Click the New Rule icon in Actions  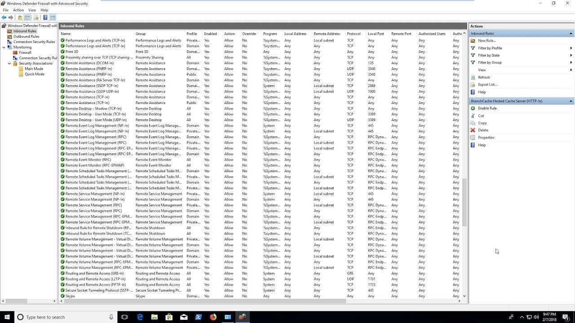[473, 41]
